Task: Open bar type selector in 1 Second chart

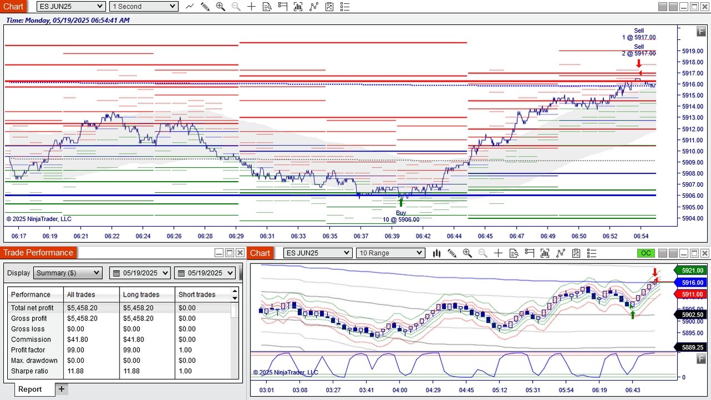Action: (x=190, y=7)
